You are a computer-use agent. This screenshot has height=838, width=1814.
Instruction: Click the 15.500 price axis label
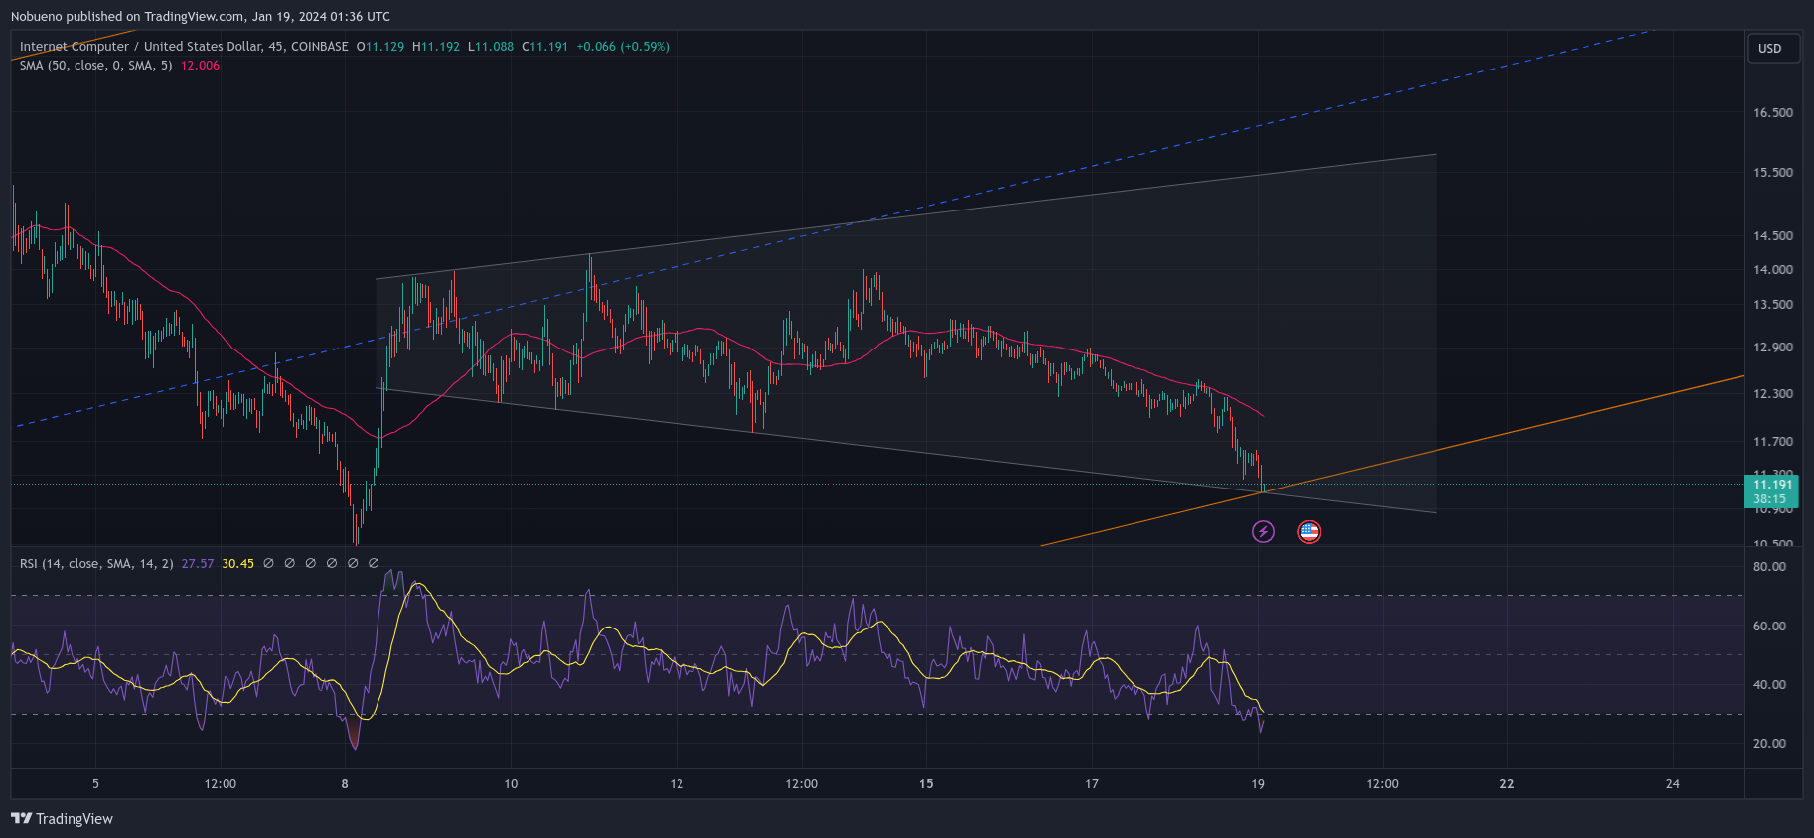(x=1773, y=173)
